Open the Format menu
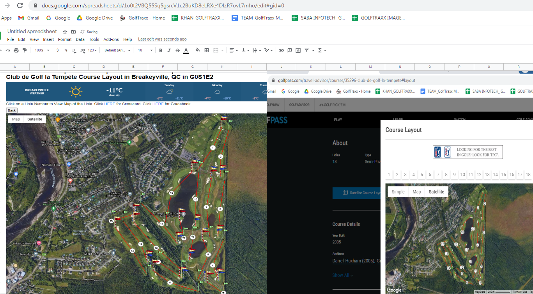533x294 pixels. [65, 39]
